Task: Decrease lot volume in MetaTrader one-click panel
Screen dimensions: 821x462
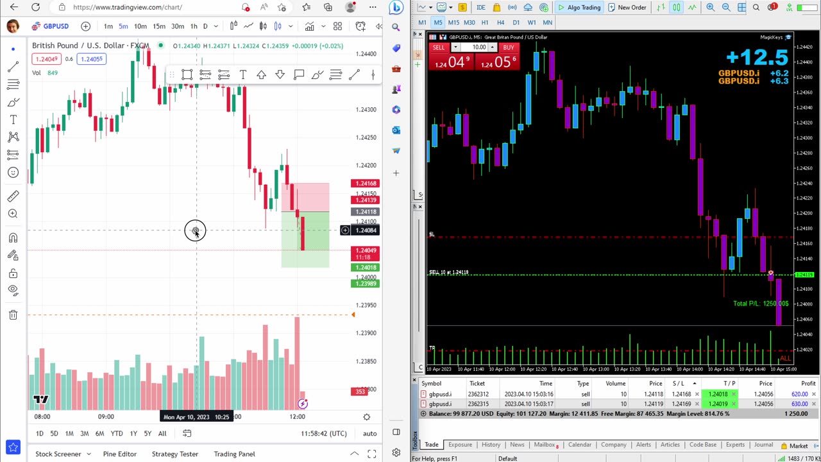Action: pos(455,47)
